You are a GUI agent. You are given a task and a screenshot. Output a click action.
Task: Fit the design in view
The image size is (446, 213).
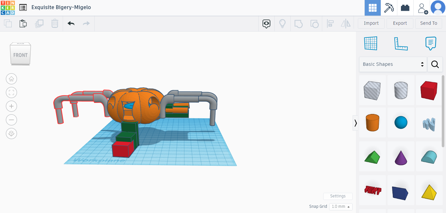click(x=11, y=92)
